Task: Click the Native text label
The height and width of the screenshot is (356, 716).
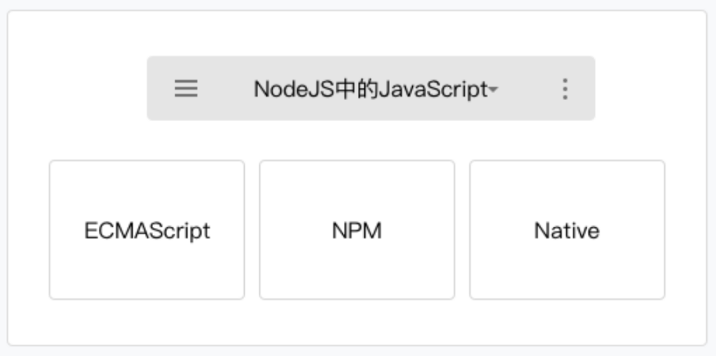Action: (x=567, y=231)
